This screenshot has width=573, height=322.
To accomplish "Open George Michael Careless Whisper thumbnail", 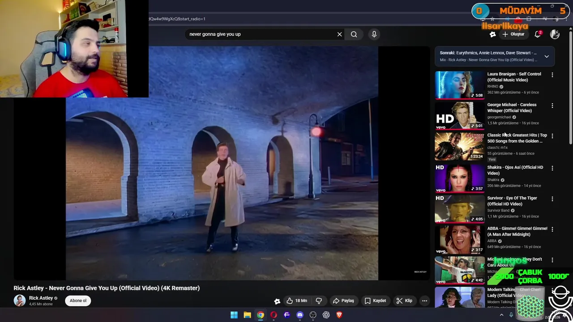I will [x=460, y=115].
